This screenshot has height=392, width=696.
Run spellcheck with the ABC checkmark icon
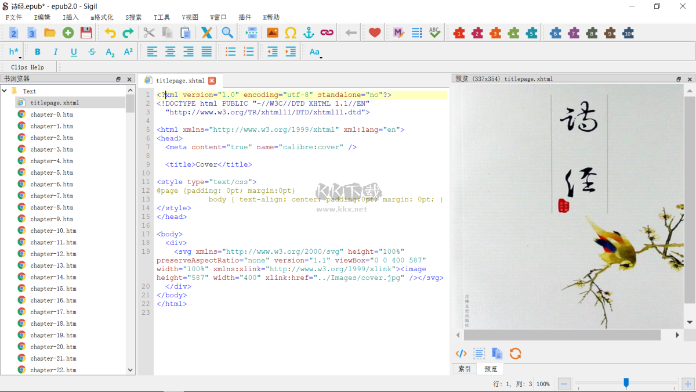(435, 33)
